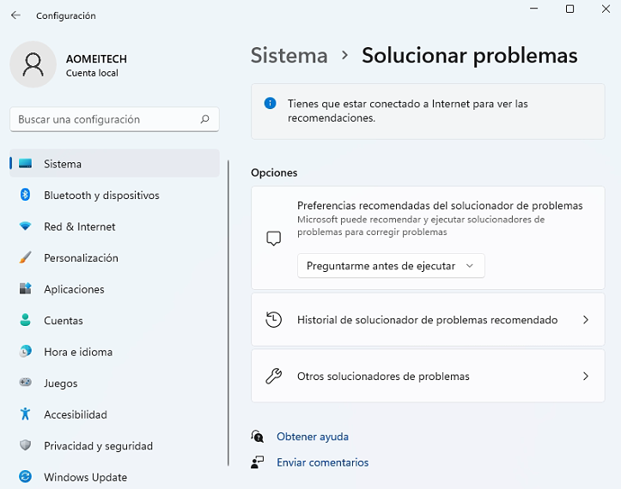Open the Preguntarme antes de ejecutar dropdown

[x=391, y=266]
